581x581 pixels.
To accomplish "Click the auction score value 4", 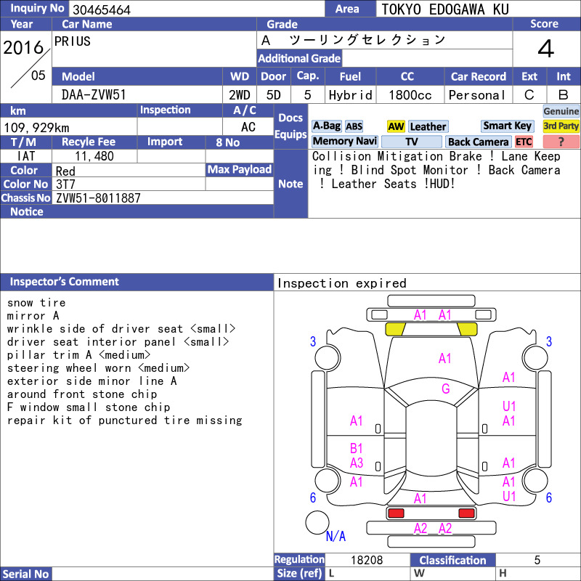I will [x=545, y=49].
